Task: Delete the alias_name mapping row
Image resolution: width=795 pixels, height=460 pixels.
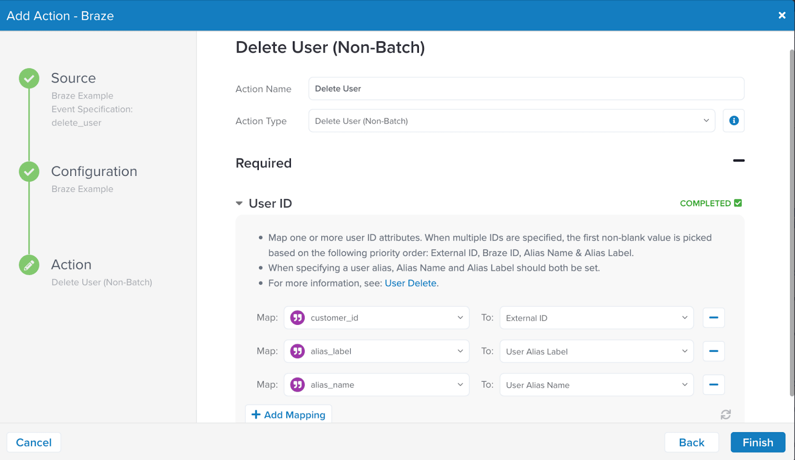Action: click(x=713, y=385)
